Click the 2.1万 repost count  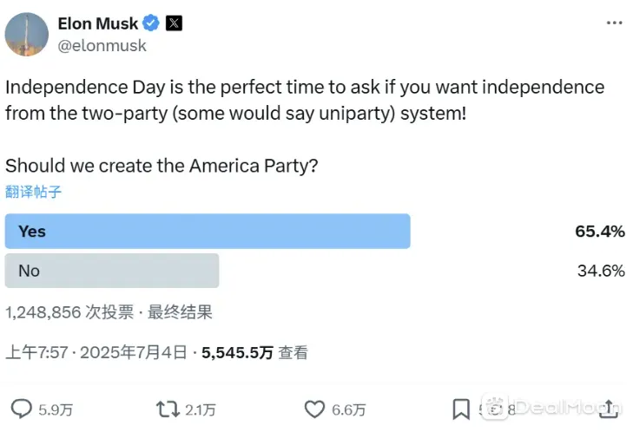[x=200, y=409]
